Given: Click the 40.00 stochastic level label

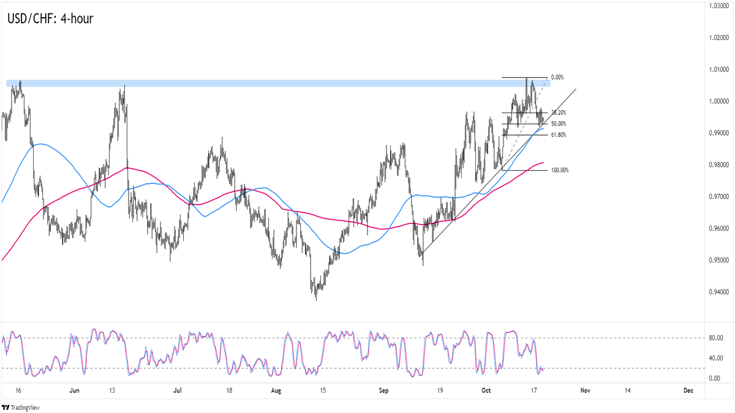Looking at the screenshot, I should coord(716,358).
